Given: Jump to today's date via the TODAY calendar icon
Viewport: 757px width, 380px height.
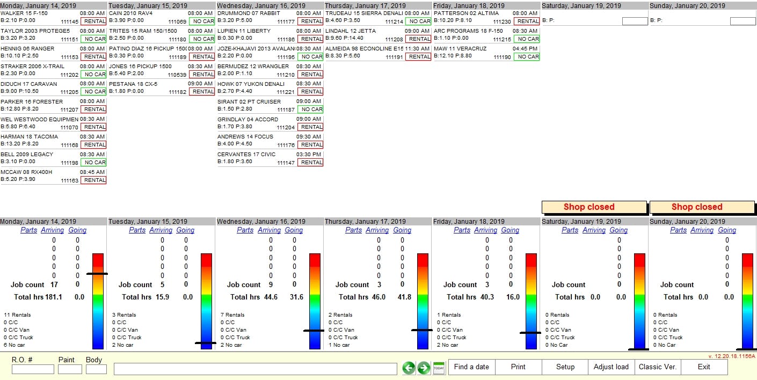Looking at the screenshot, I should (x=438, y=367).
